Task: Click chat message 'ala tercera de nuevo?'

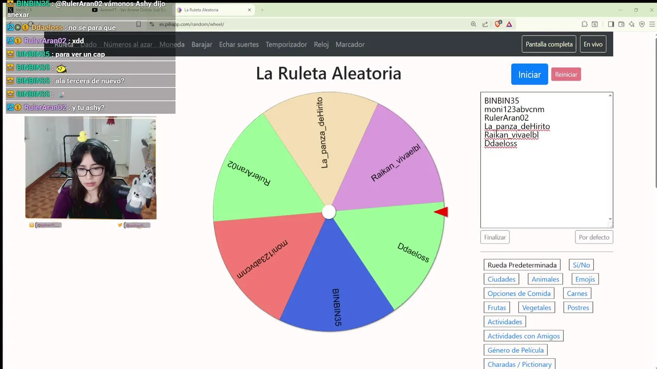Action: click(90, 81)
